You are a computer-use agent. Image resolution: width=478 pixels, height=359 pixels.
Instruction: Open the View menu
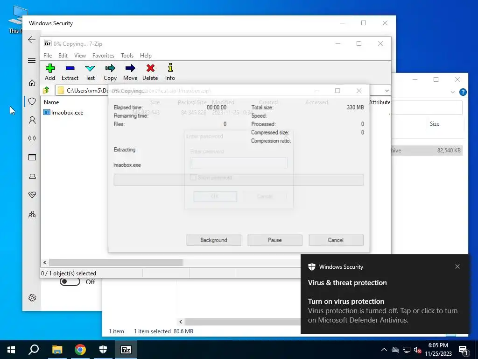[80, 56]
